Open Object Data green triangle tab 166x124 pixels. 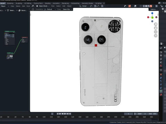[x=161, y=91]
